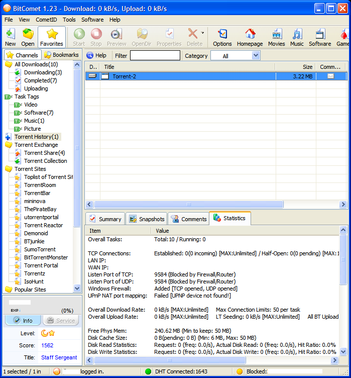Click the Start toolbar icon
Image resolution: width=351 pixels, height=378 pixels.
(x=79, y=37)
